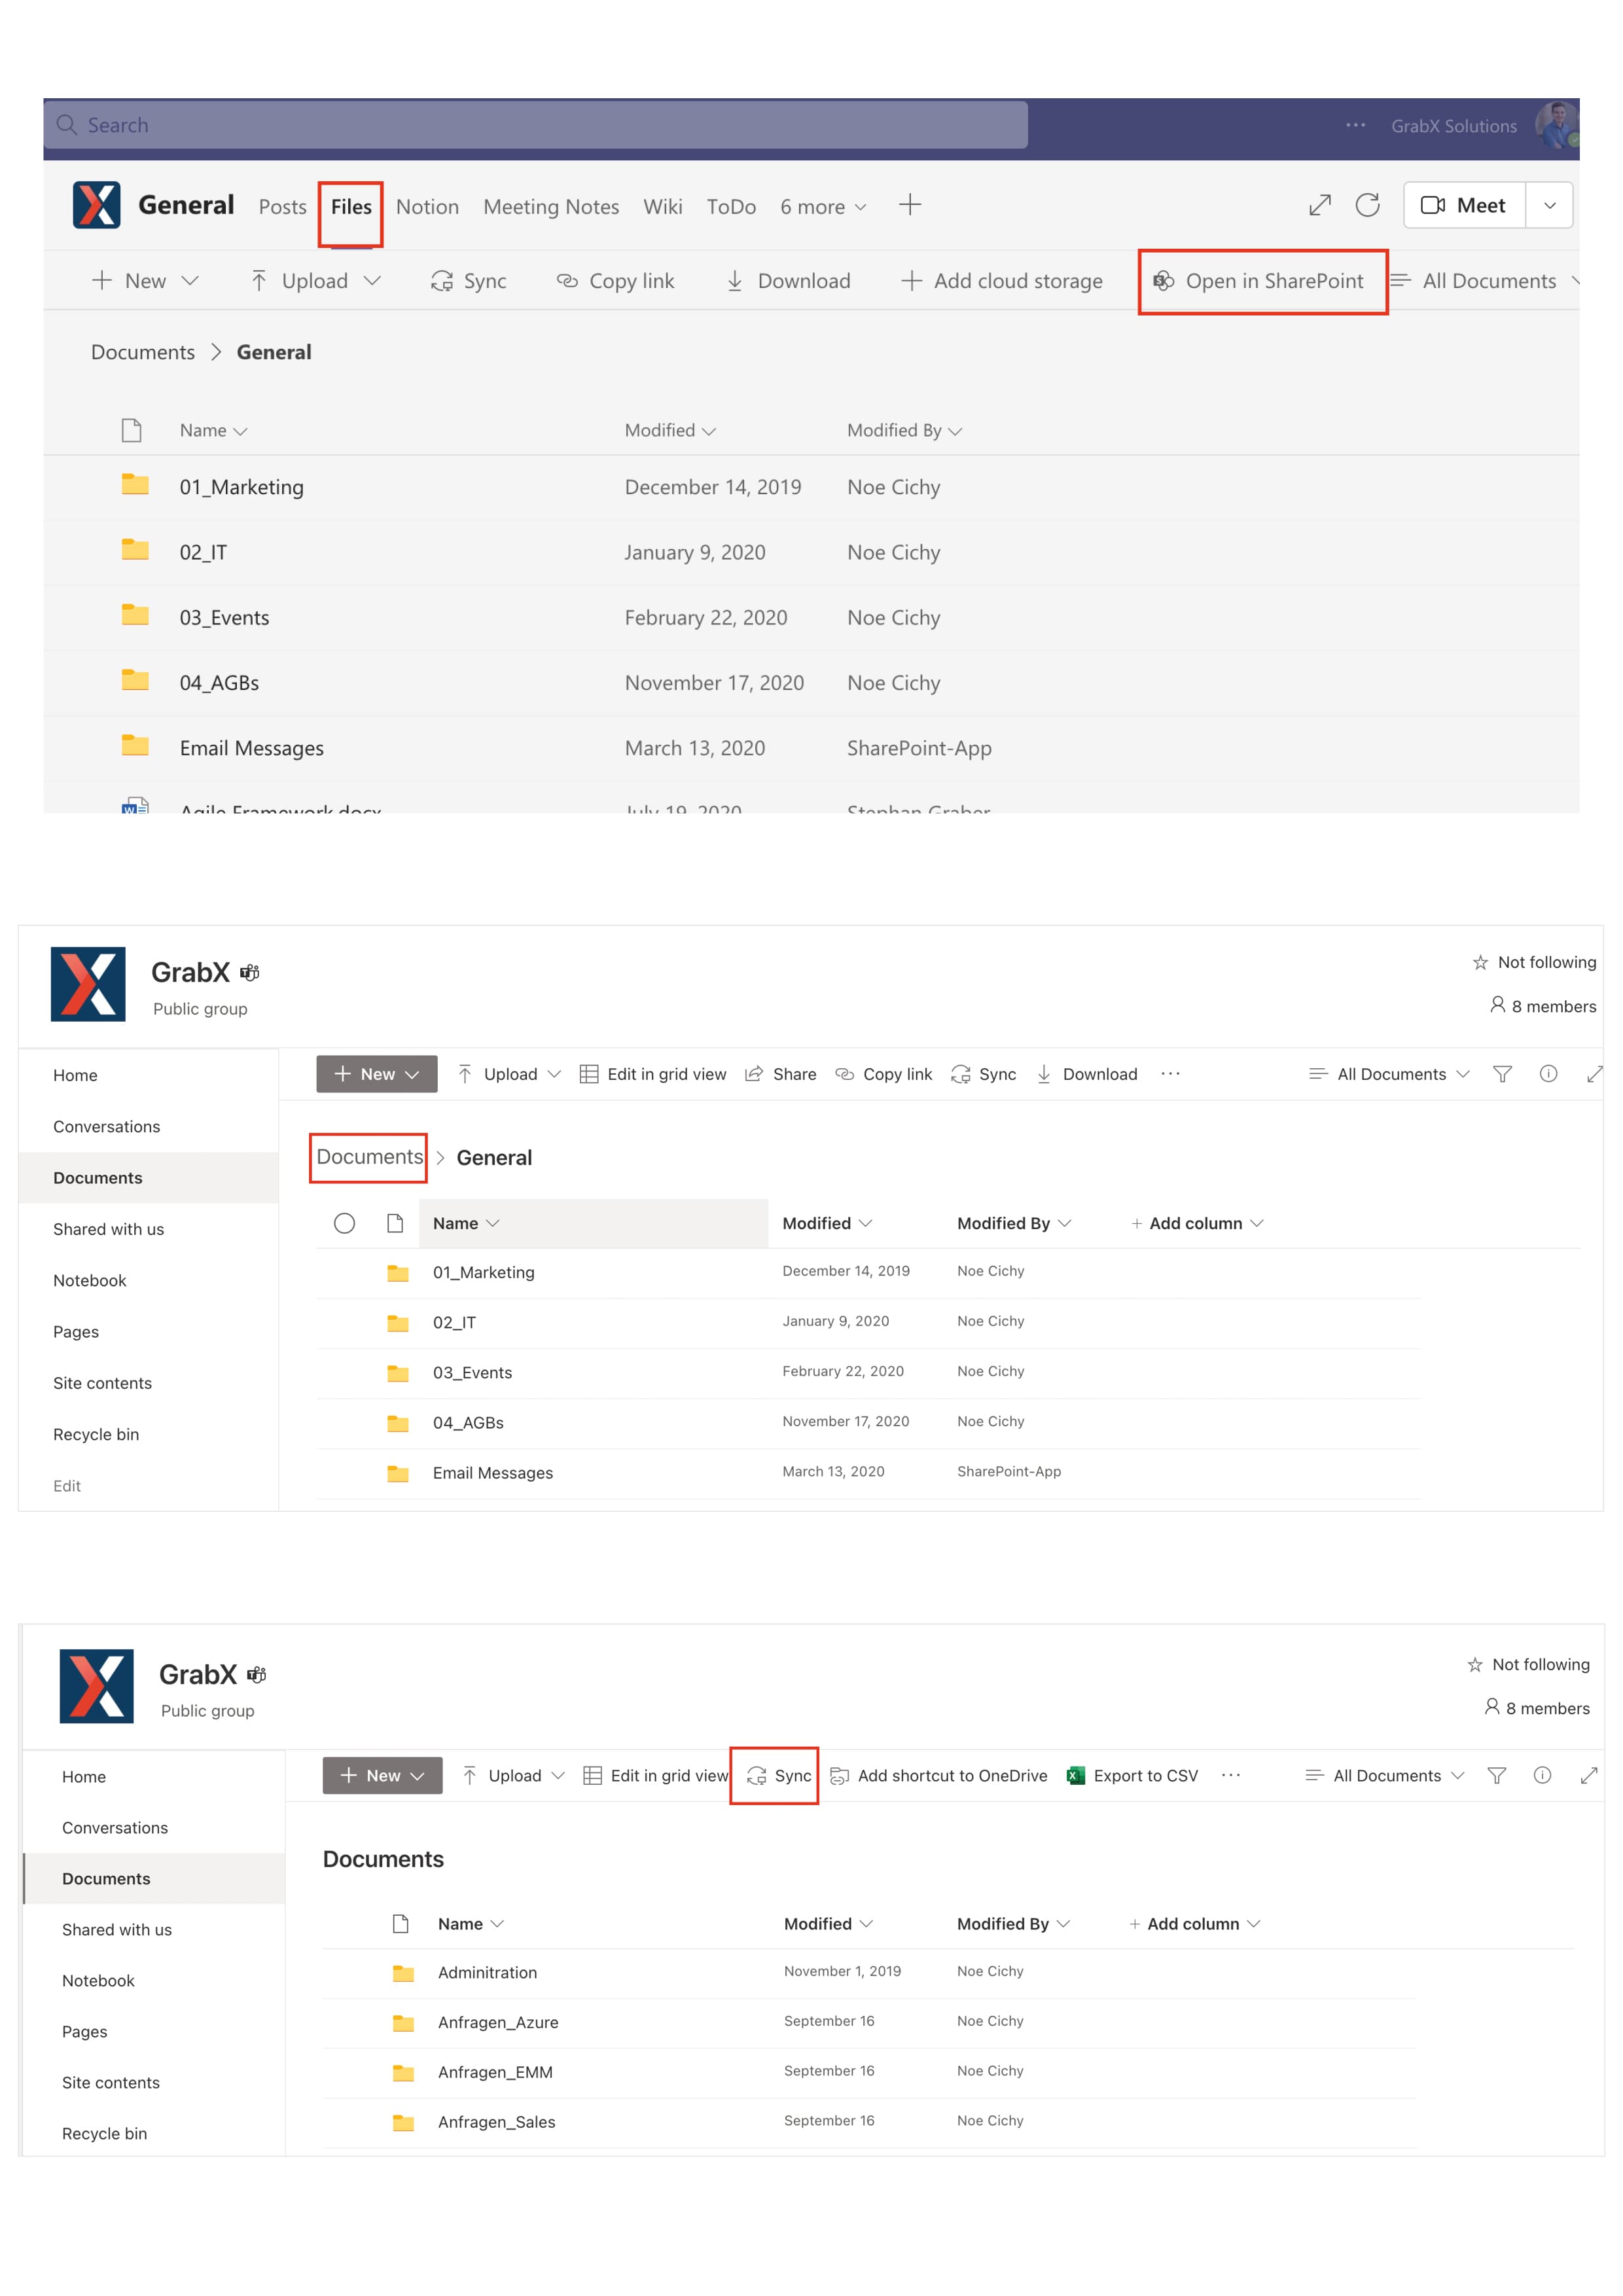Viewport: 1623px width, 2296px height.
Task: Click the Teams reload tab icon
Action: point(1367,205)
